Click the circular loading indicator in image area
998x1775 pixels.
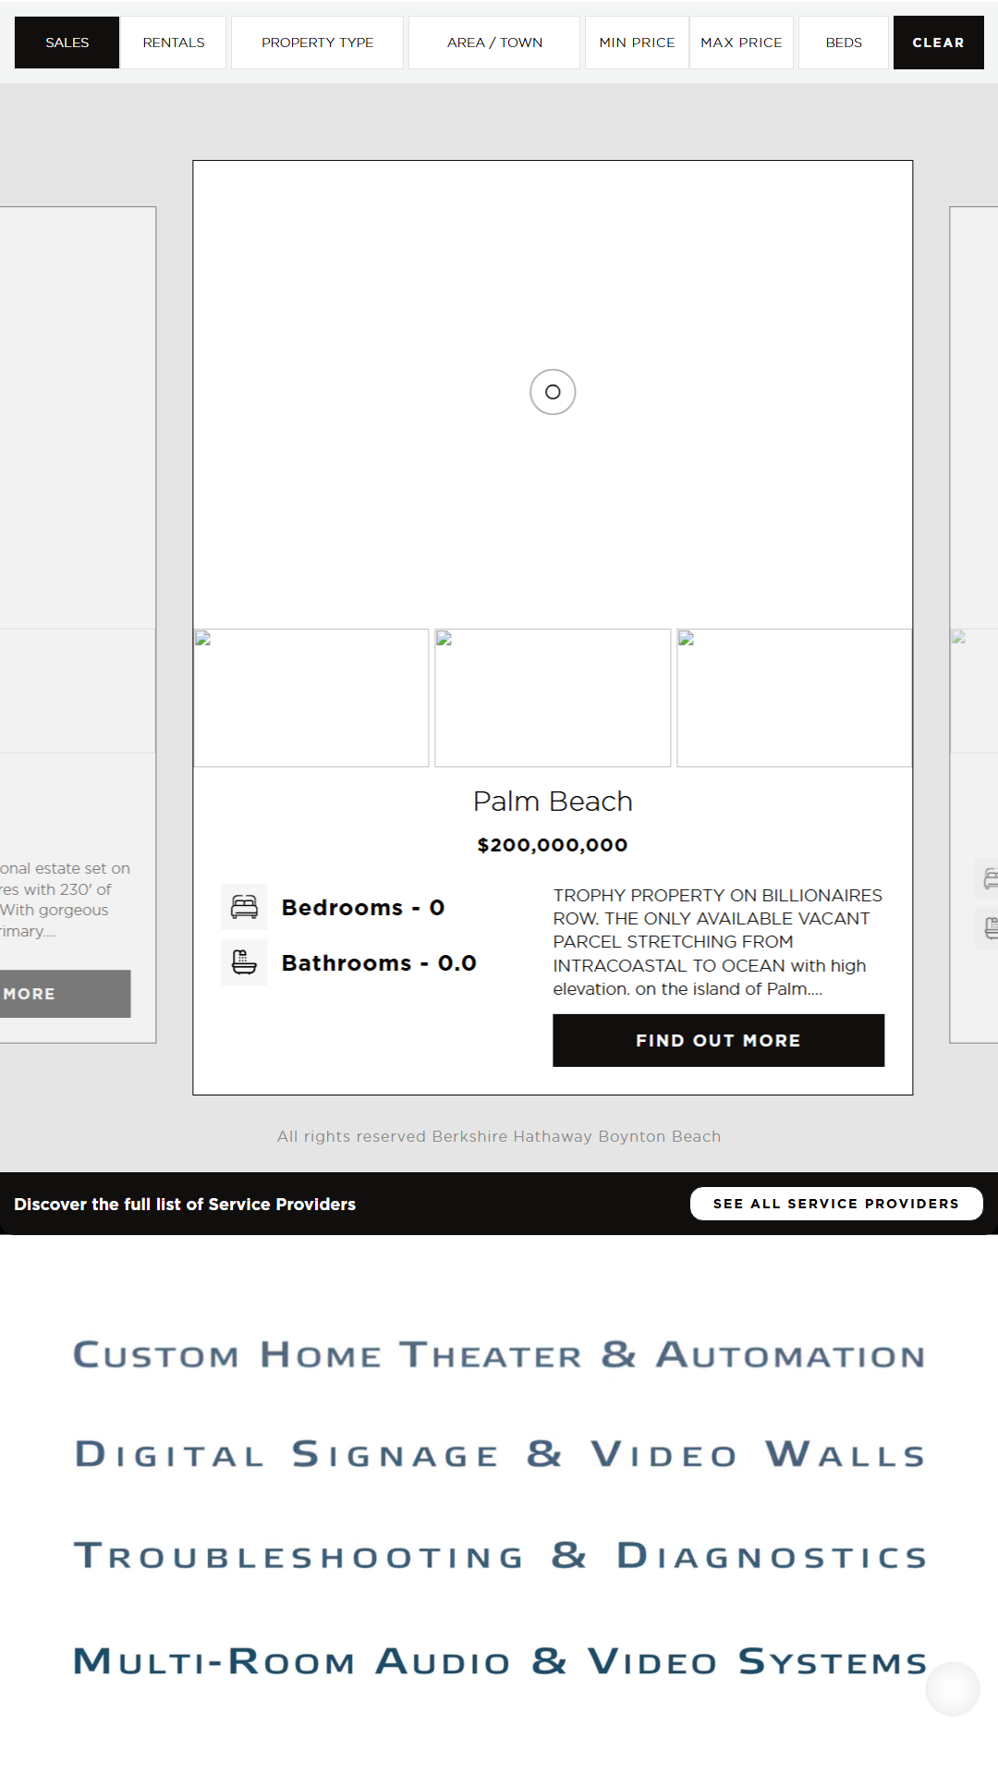(x=553, y=392)
